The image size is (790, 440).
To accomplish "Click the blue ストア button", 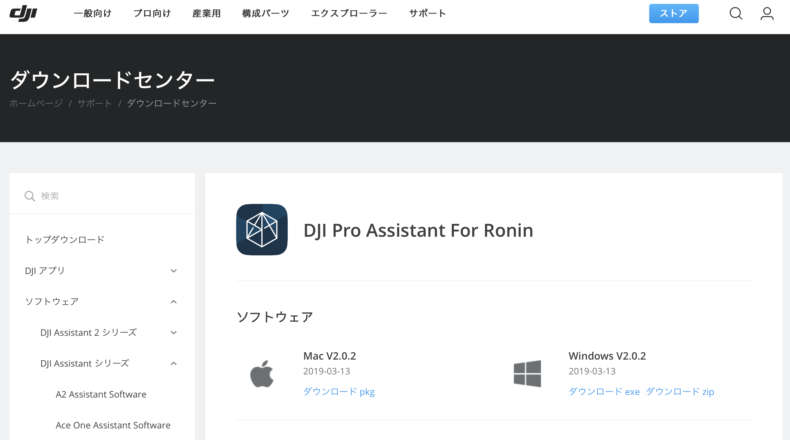I will coord(674,14).
